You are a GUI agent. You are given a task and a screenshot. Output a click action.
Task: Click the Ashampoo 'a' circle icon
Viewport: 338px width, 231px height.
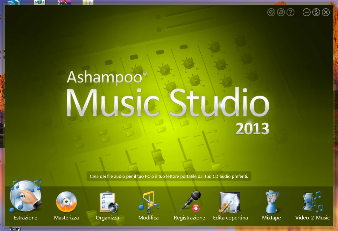(281, 12)
